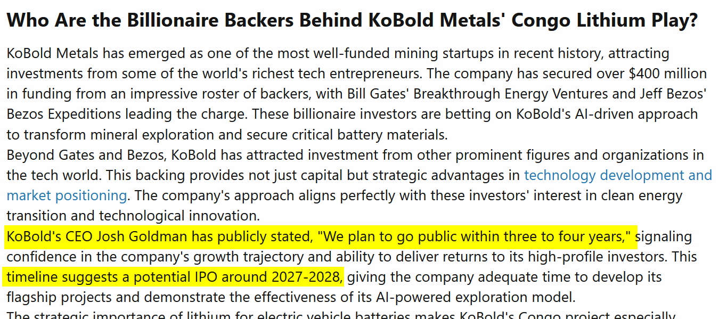The height and width of the screenshot is (319, 719).
Task: Click the highlighted Josh Goldman quote sentence
Action: [x=320, y=236]
